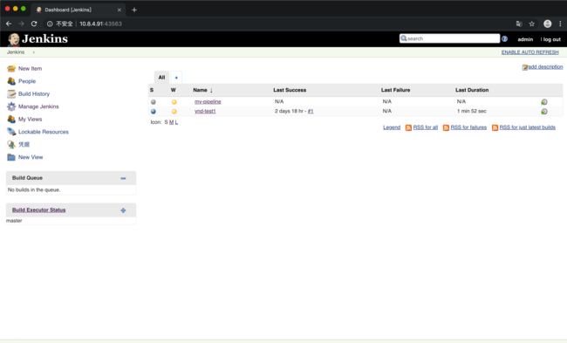The image size is (567, 343).
Task: Click the weather sun icon for my-pipeline
Action: coord(174,102)
